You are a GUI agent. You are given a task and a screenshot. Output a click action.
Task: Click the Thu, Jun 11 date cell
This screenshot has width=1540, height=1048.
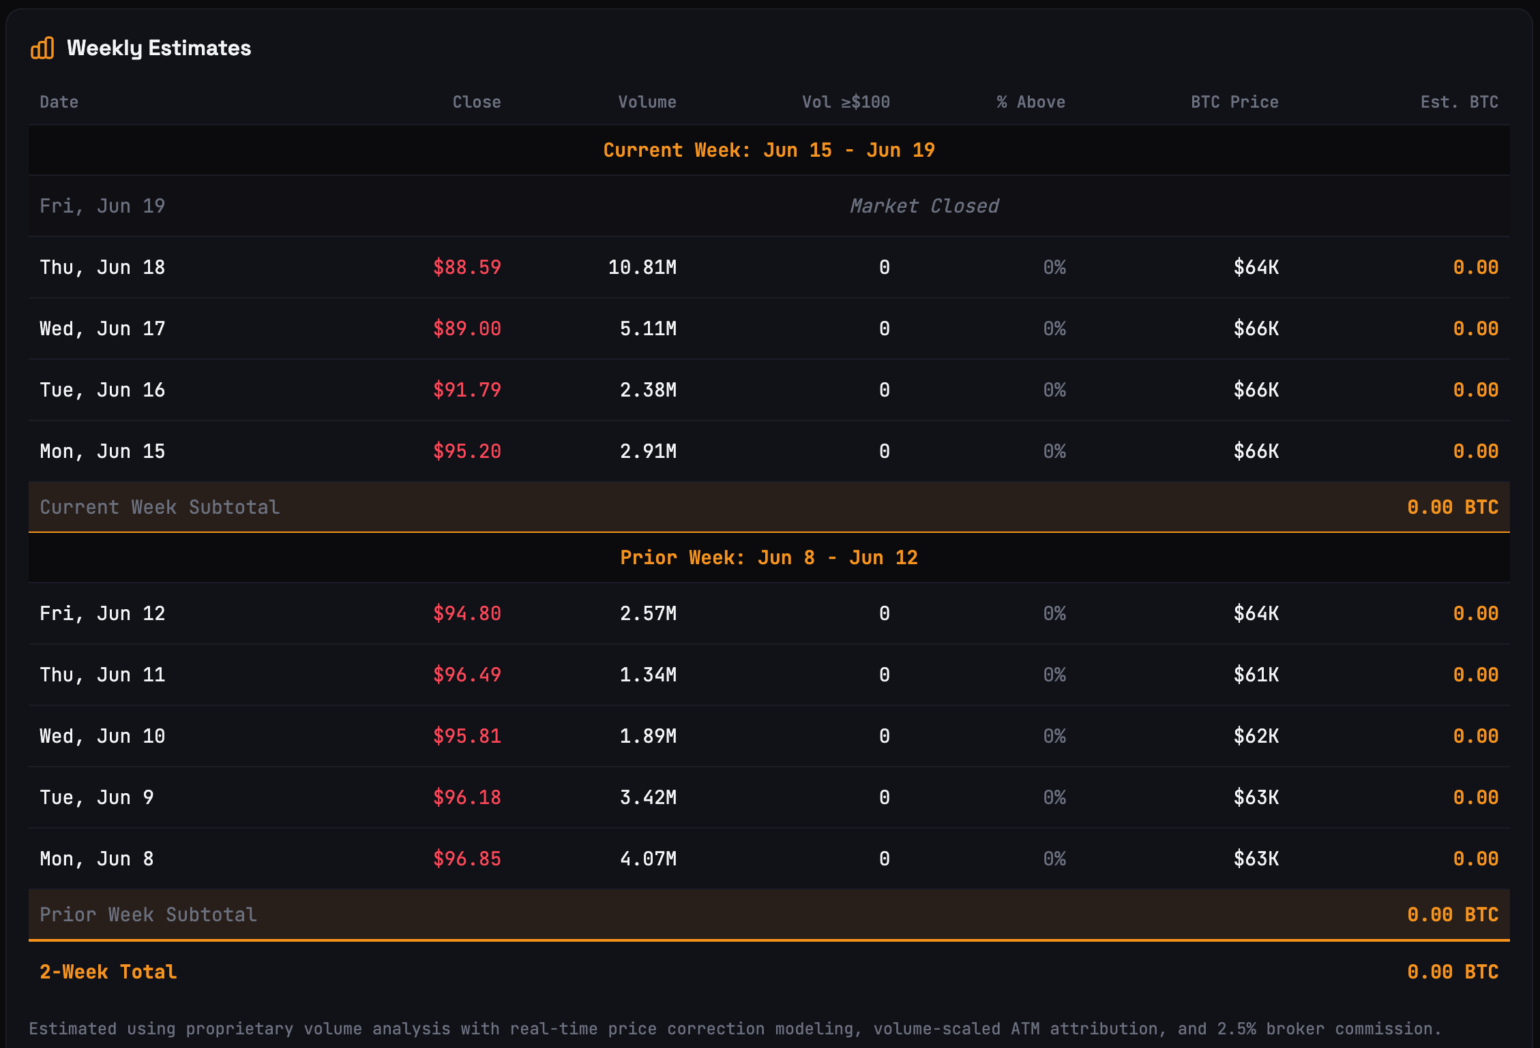pos(102,675)
